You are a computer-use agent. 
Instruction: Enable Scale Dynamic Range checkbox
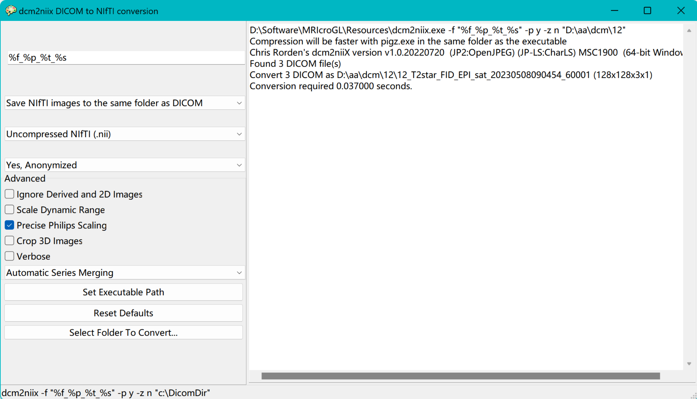pyautogui.click(x=9, y=210)
